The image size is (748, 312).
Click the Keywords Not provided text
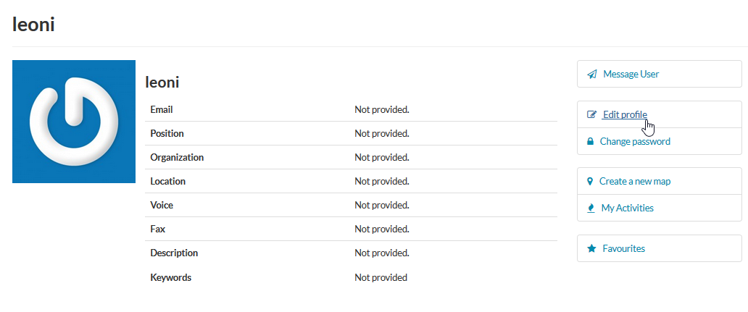pyautogui.click(x=381, y=278)
